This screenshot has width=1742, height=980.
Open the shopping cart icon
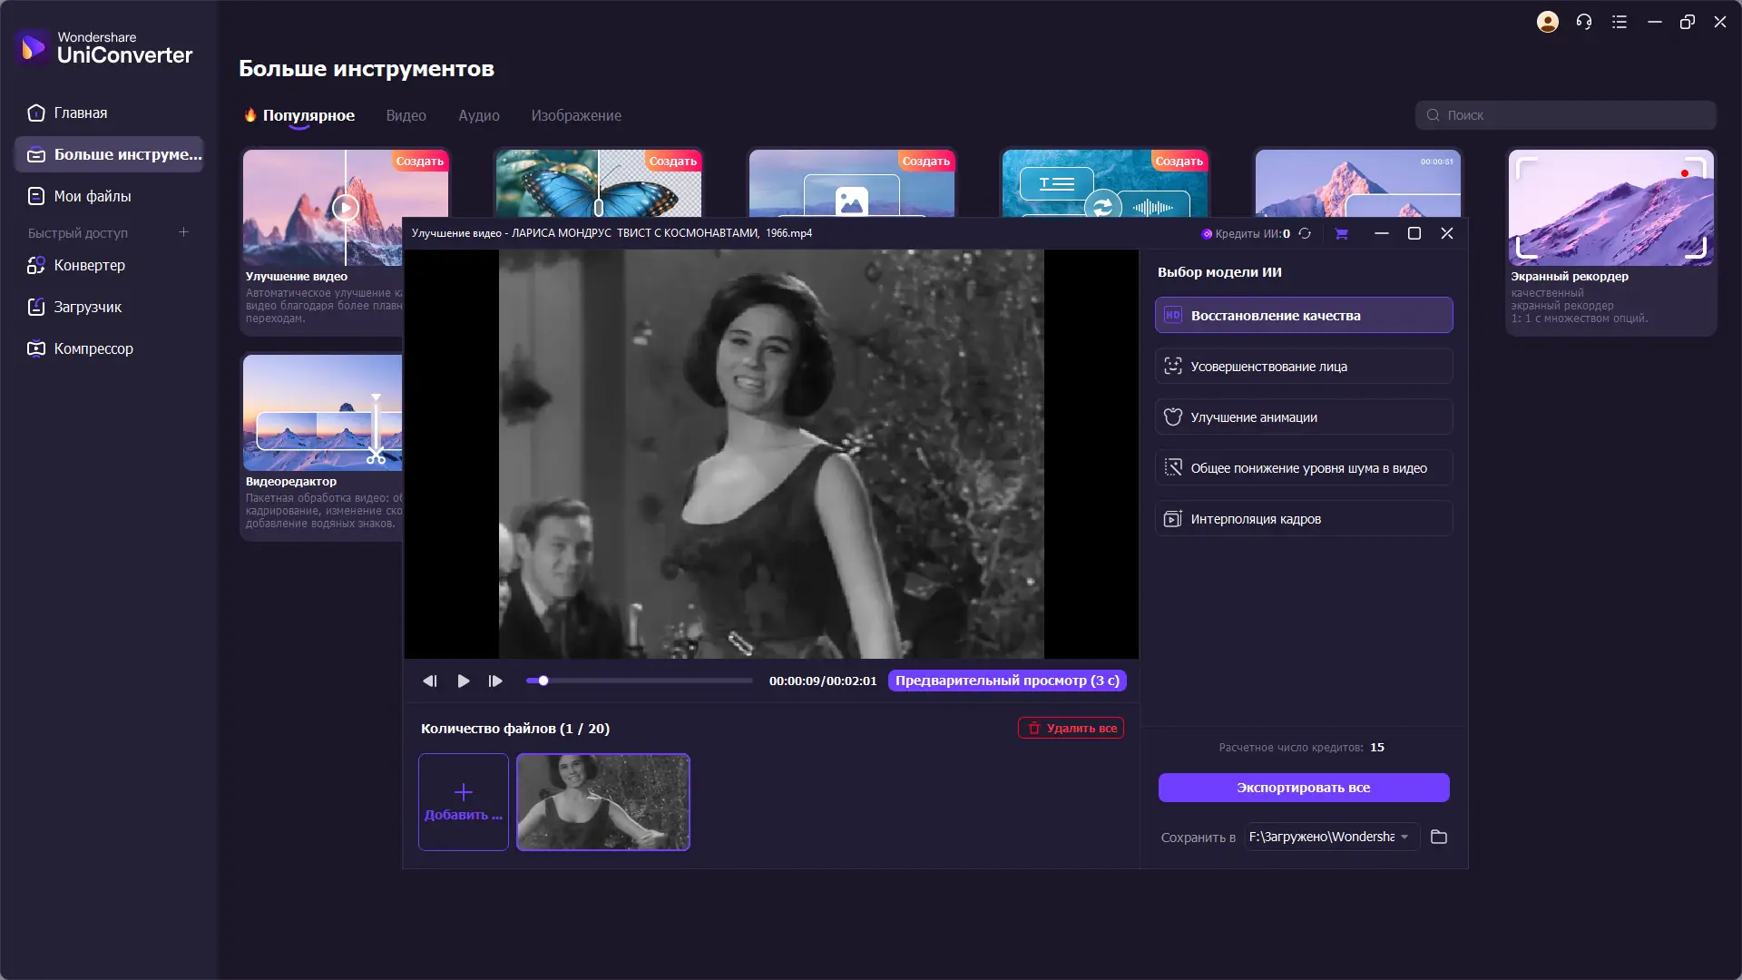click(1341, 233)
